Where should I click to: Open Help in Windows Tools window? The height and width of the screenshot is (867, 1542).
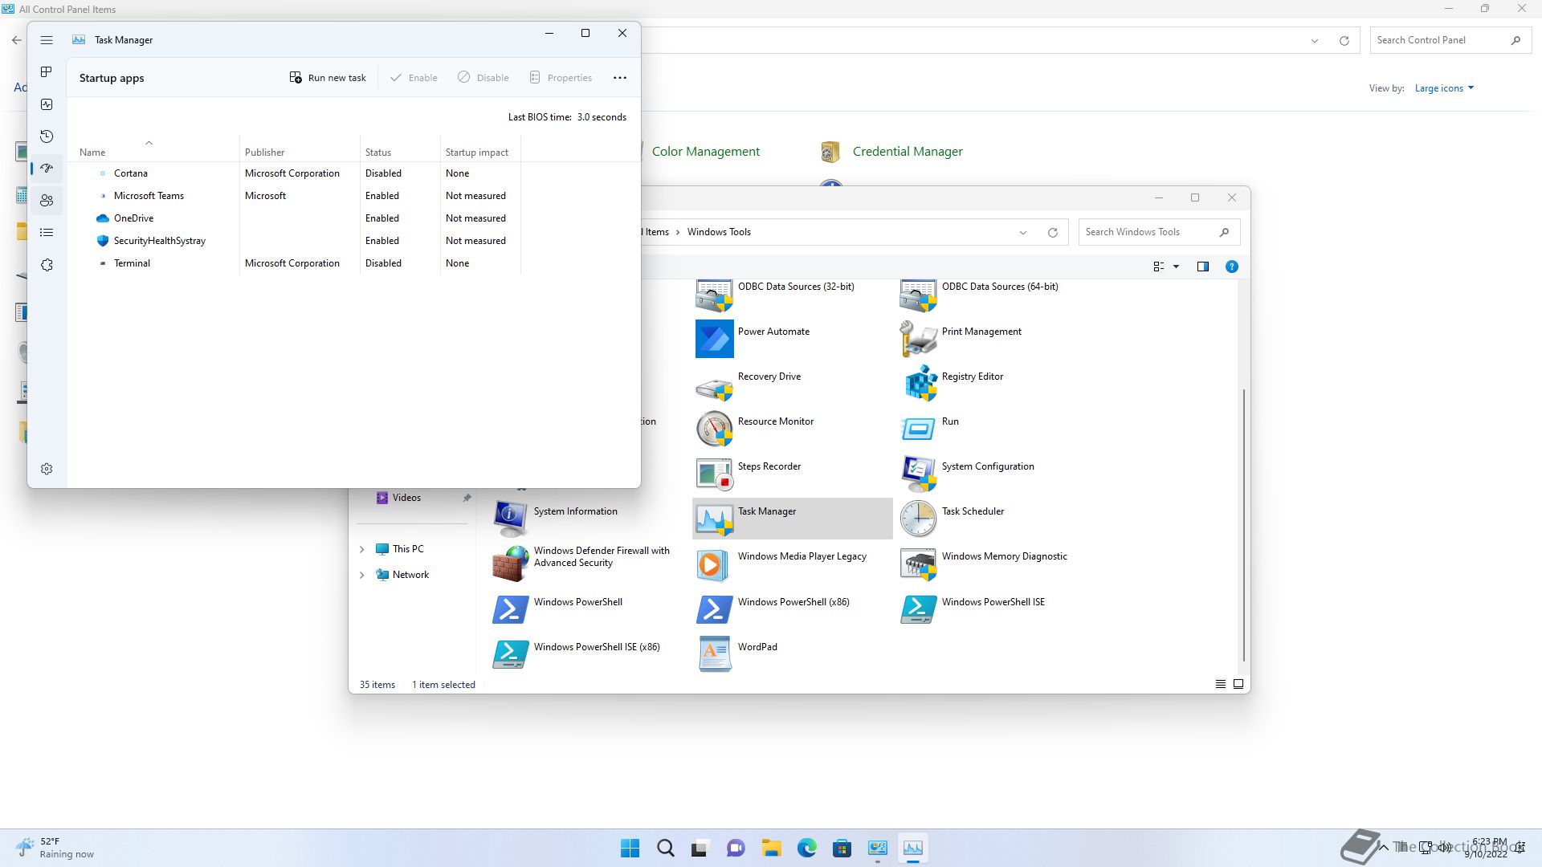[x=1232, y=267]
